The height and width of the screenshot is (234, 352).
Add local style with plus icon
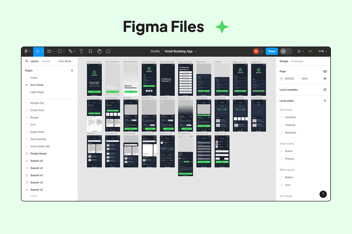point(325,101)
